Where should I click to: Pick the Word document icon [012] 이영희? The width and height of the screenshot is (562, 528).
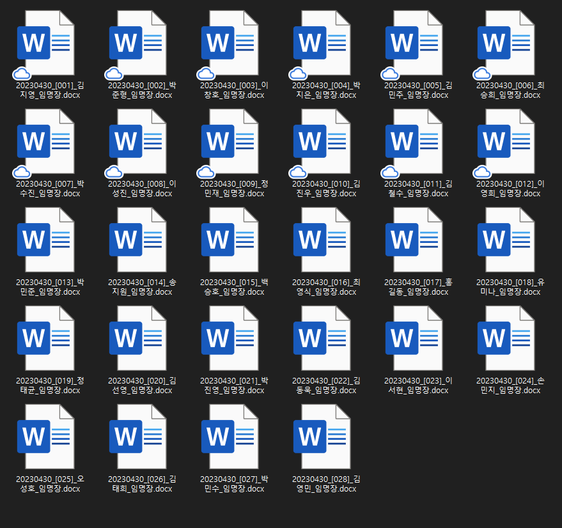tap(506, 142)
